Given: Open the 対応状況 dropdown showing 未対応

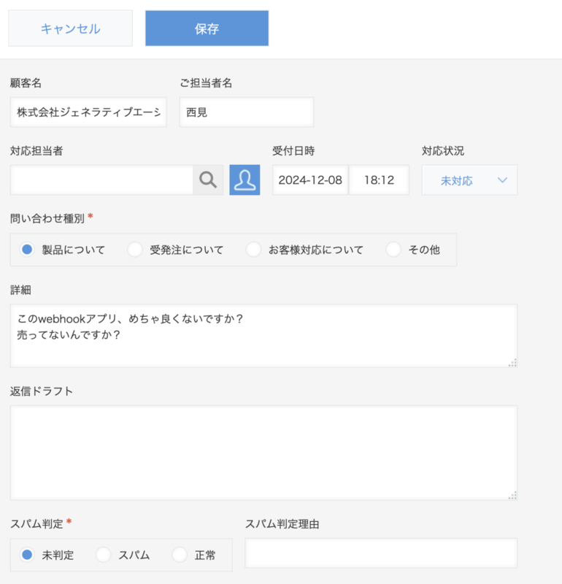Looking at the screenshot, I should 469,180.
